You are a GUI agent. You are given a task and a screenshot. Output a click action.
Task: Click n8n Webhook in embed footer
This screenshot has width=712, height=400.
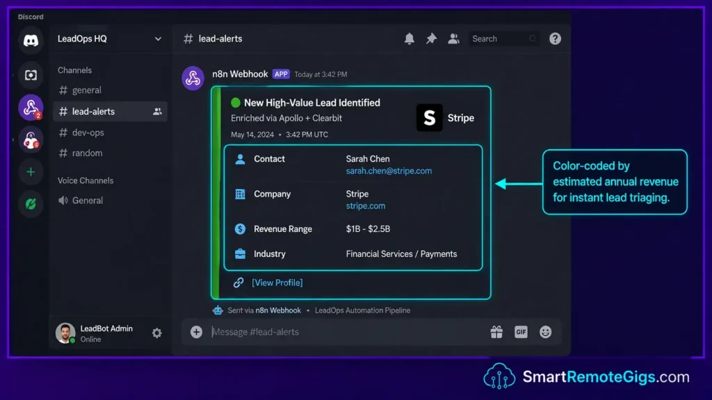click(278, 310)
